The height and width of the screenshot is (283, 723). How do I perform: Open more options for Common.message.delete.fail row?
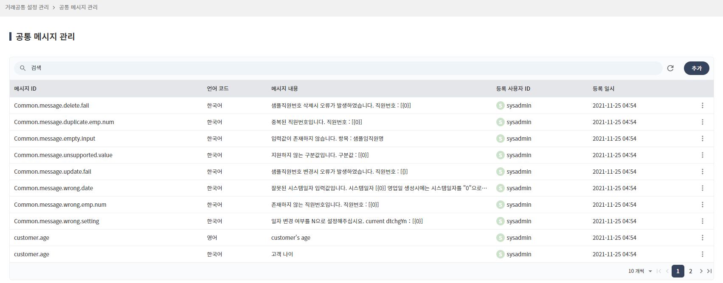[702, 105]
